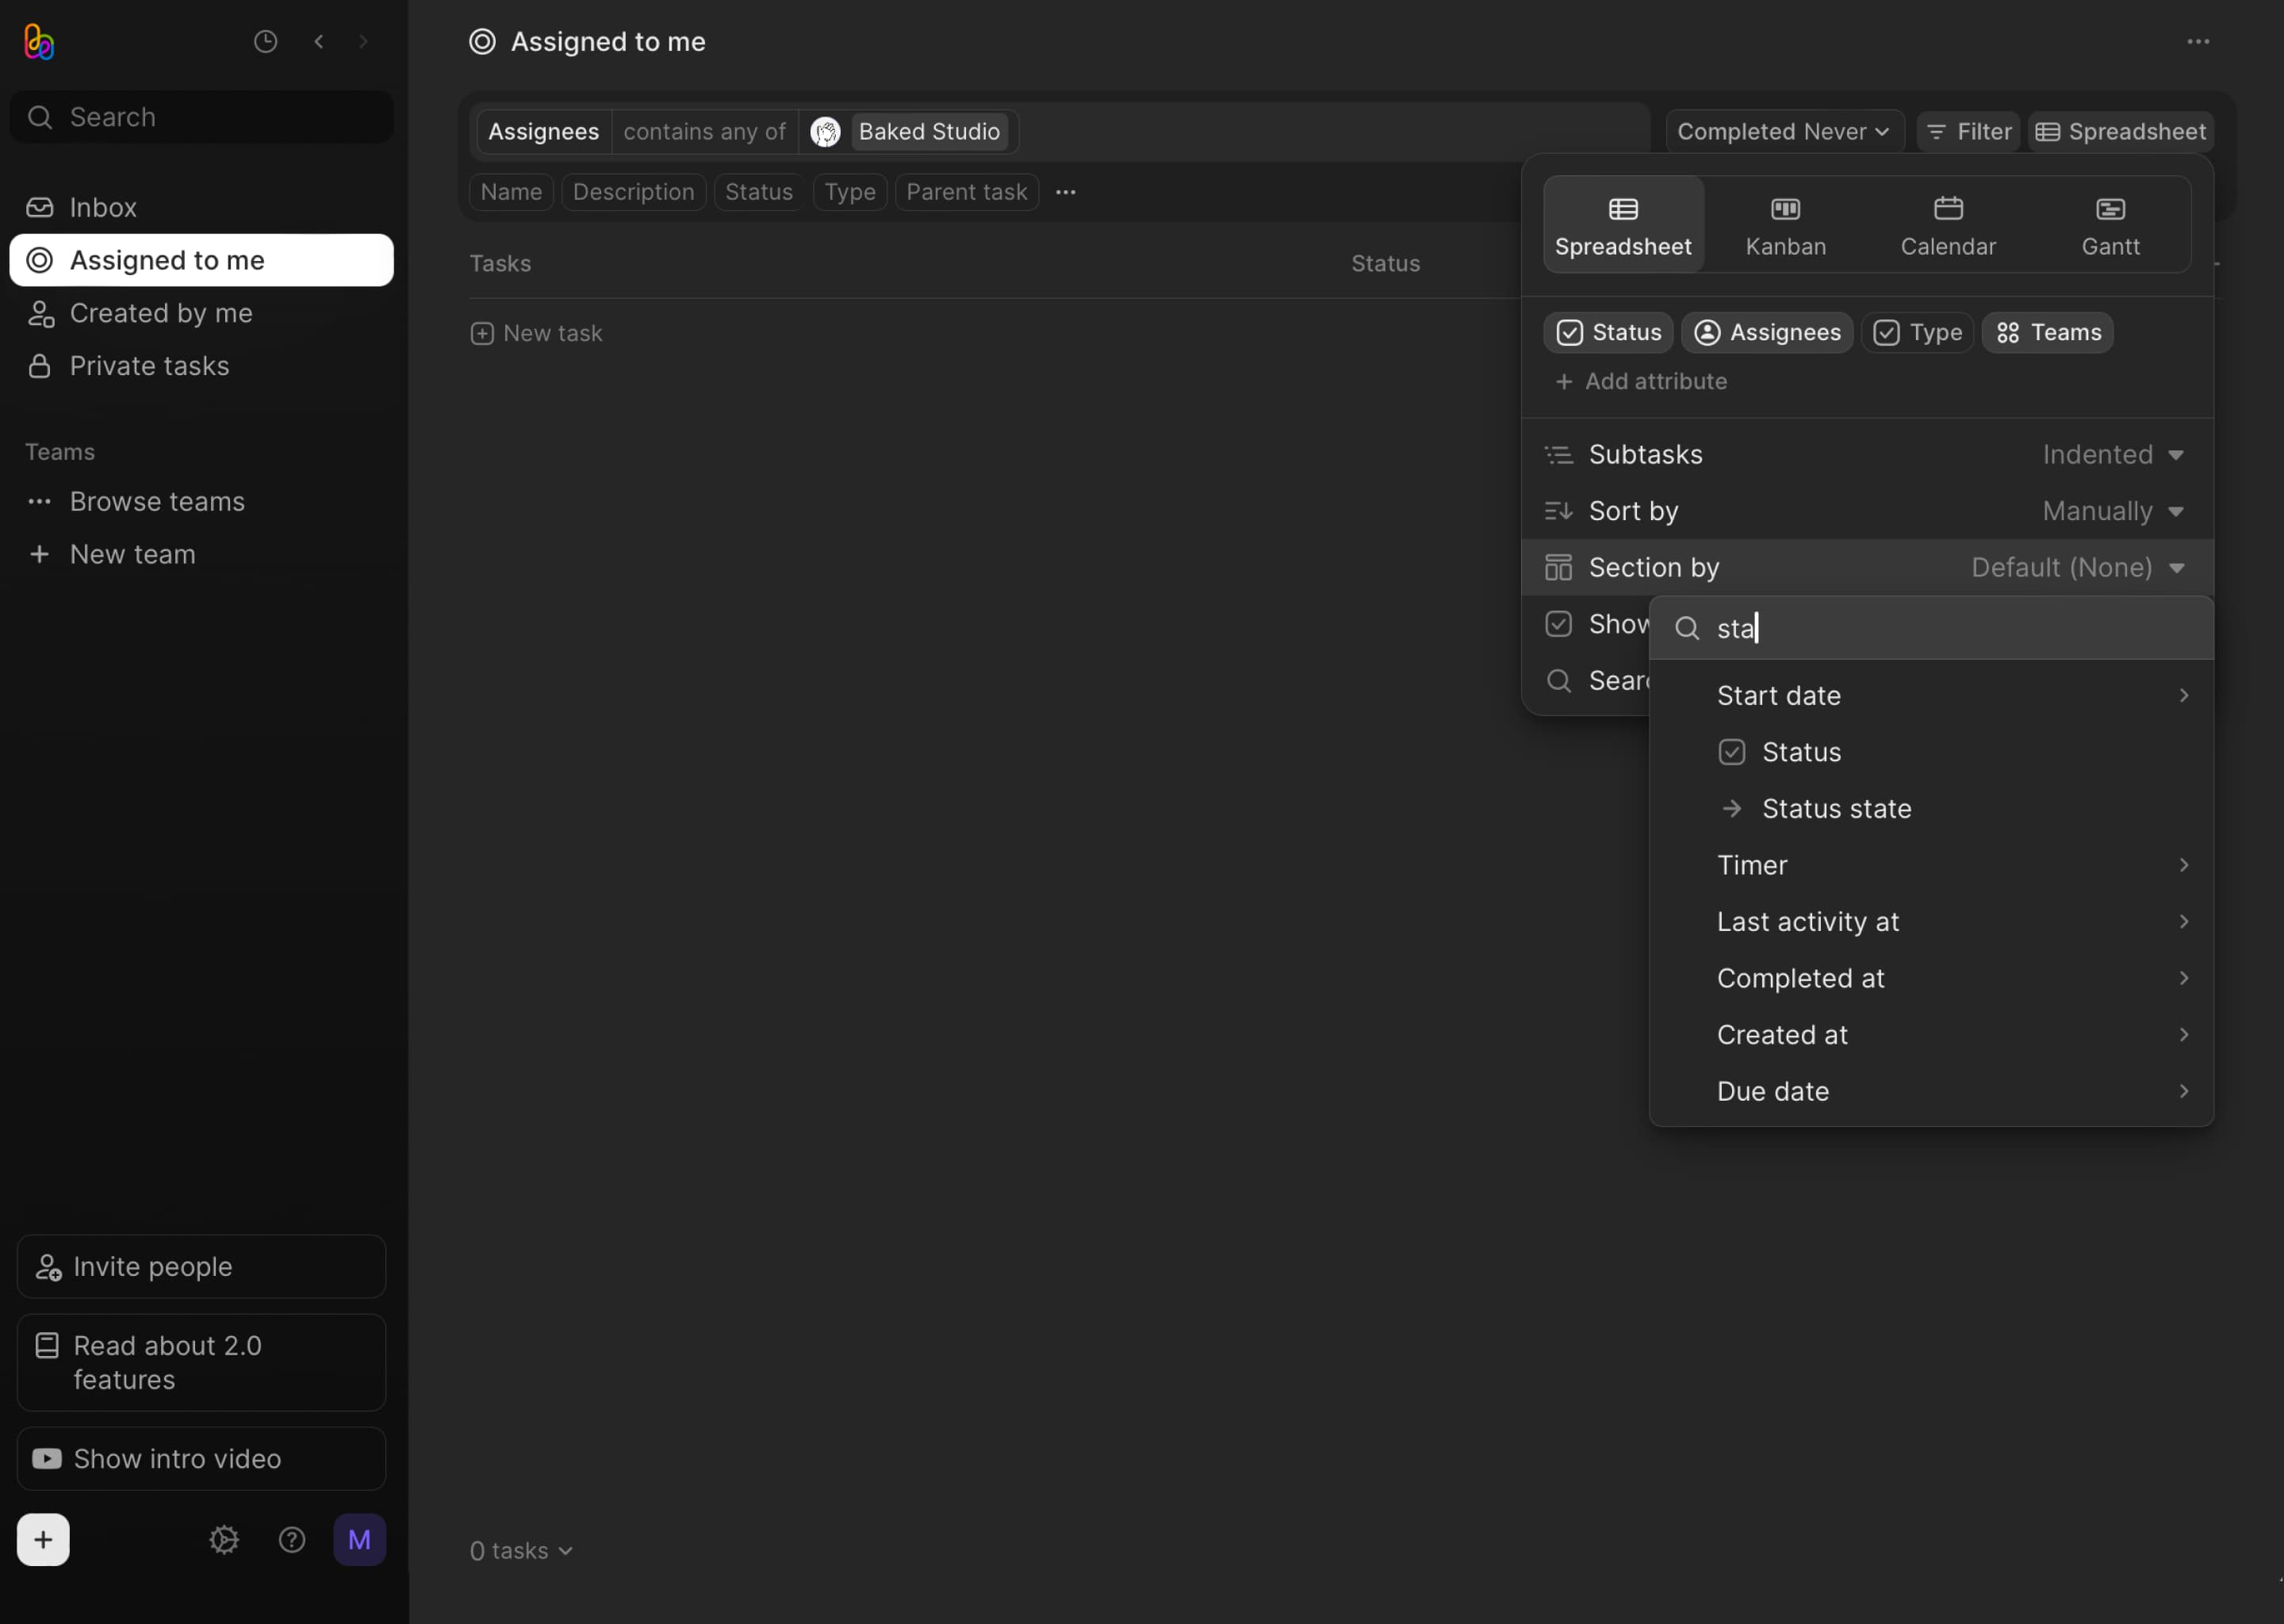This screenshot has height=1624, width=2284.
Task: Expand Subtasks indented dropdown
Action: coord(2177,455)
